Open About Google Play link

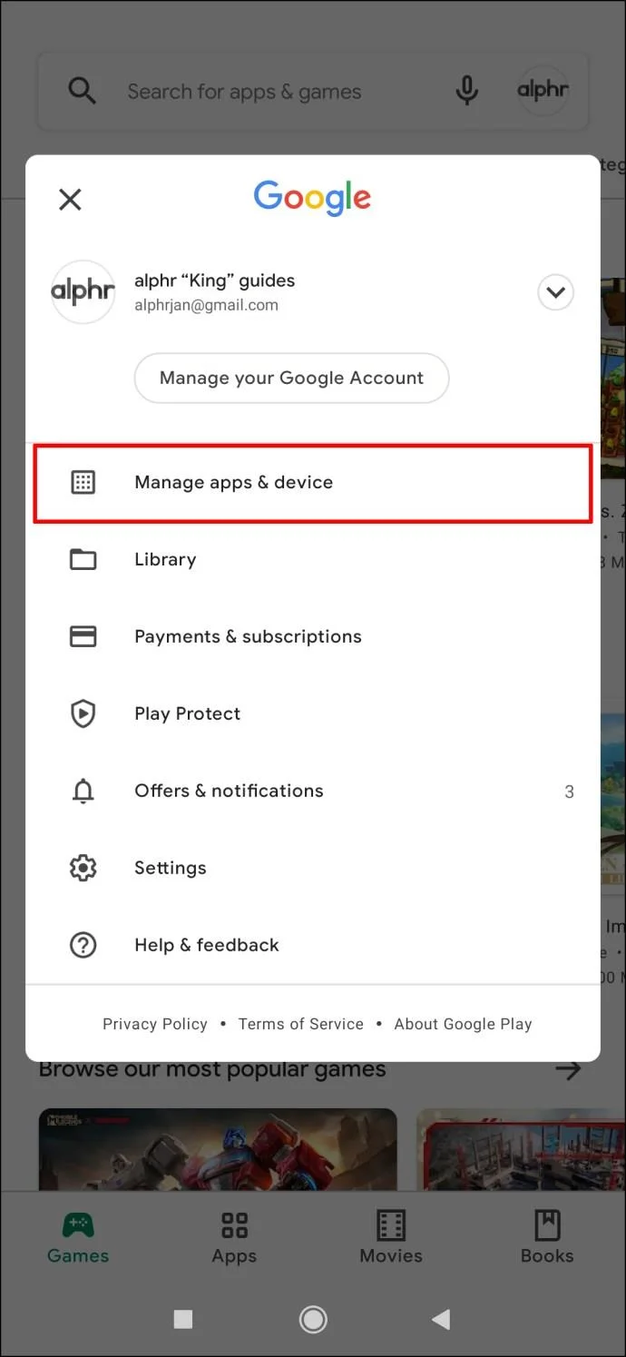[463, 1024]
